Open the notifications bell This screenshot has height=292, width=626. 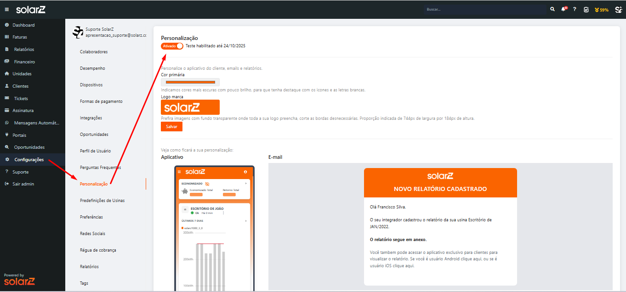(x=563, y=9)
